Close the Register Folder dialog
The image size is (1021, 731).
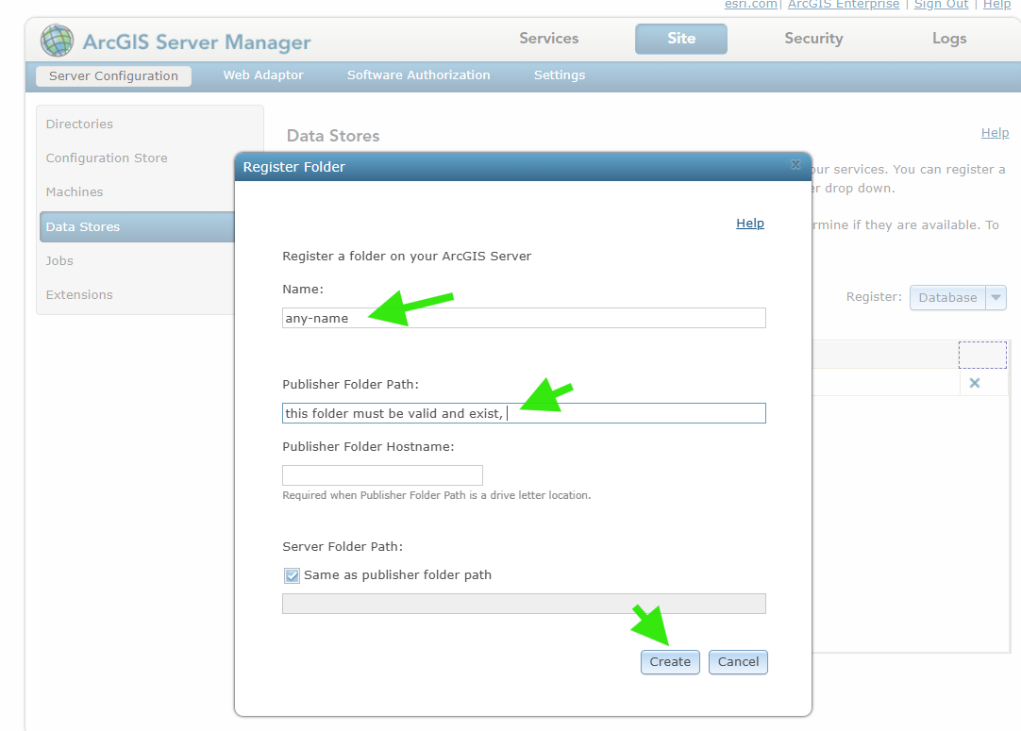coord(795,166)
